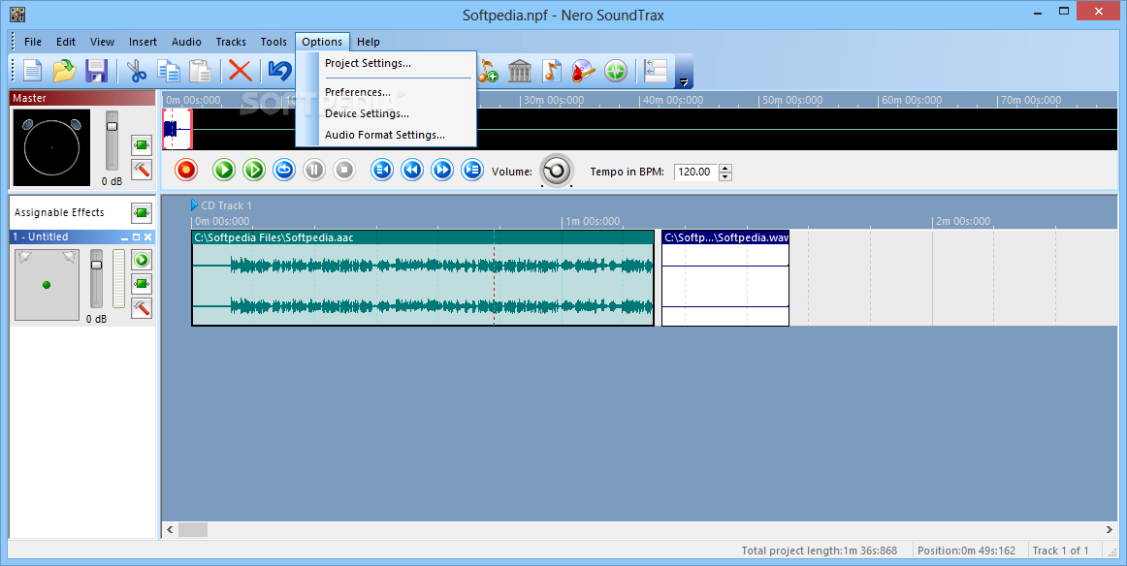The image size is (1127, 566).
Task: Jump to project end button
Action: [472, 170]
